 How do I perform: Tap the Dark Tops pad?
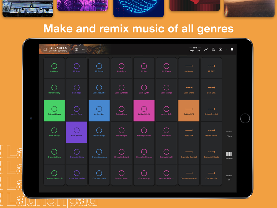(77, 89)
